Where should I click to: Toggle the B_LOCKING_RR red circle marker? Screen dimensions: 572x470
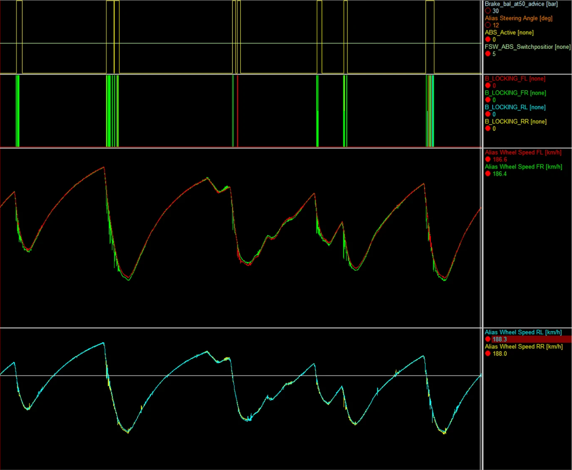tap(488, 129)
